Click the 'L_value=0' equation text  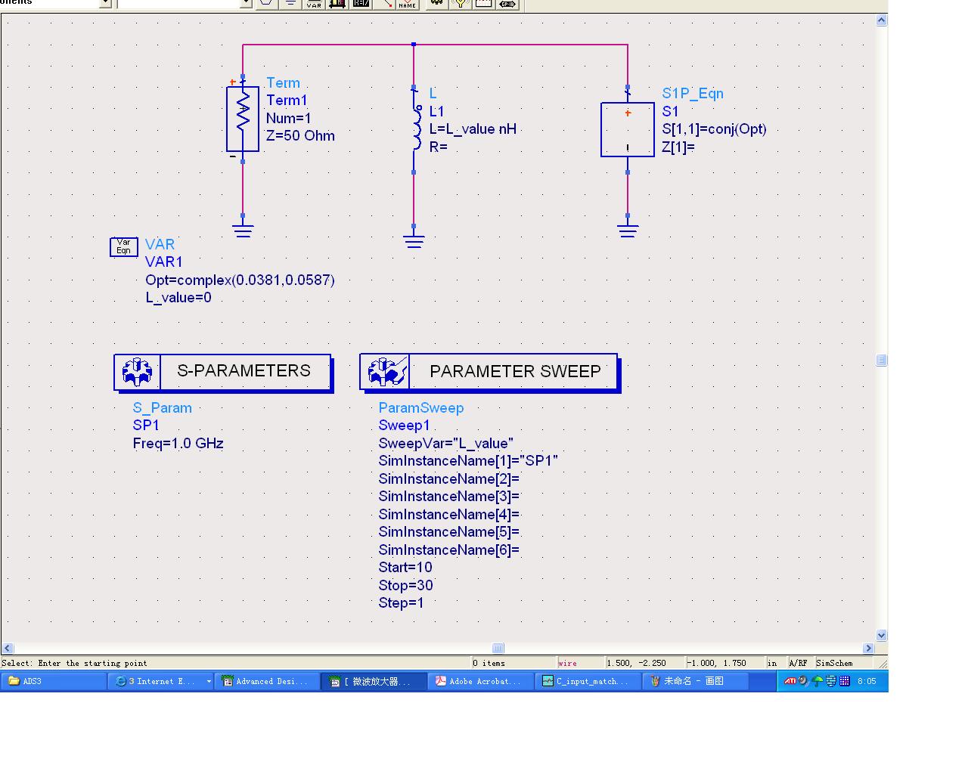coord(178,298)
